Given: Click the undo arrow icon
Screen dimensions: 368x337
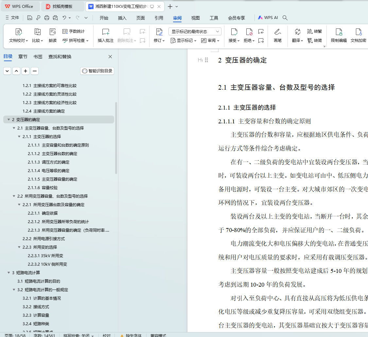Looking at the screenshot, I should click(x=64, y=18).
